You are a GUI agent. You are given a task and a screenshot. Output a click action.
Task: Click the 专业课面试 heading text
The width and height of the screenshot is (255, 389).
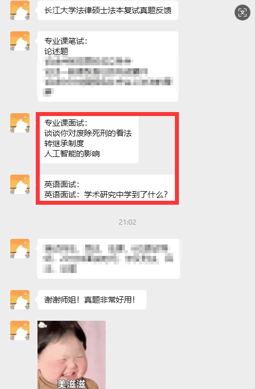click(x=66, y=123)
